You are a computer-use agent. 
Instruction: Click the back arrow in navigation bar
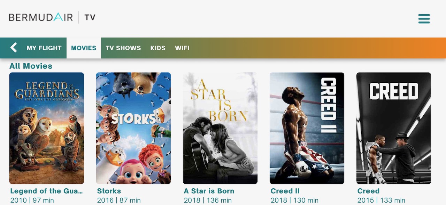(x=14, y=48)
